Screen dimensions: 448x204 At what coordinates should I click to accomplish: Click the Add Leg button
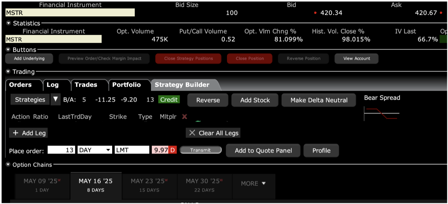pos(29,133)
